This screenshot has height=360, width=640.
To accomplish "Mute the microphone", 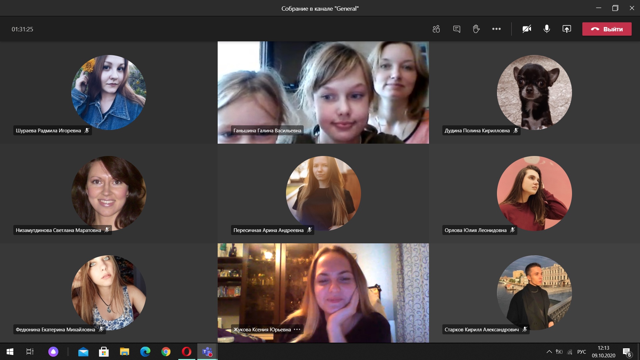I will click(547, 29).
